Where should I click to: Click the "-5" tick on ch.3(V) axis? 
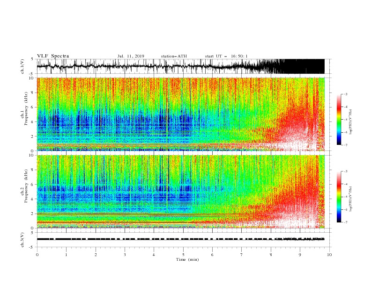(32, 247)
